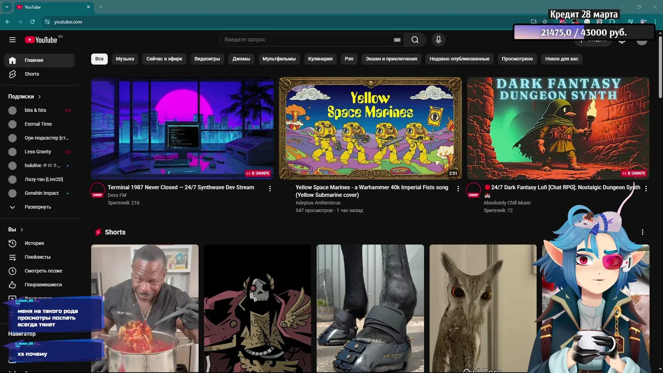
Task: Click the YouTube logo
Action: (x=41, y=40)
